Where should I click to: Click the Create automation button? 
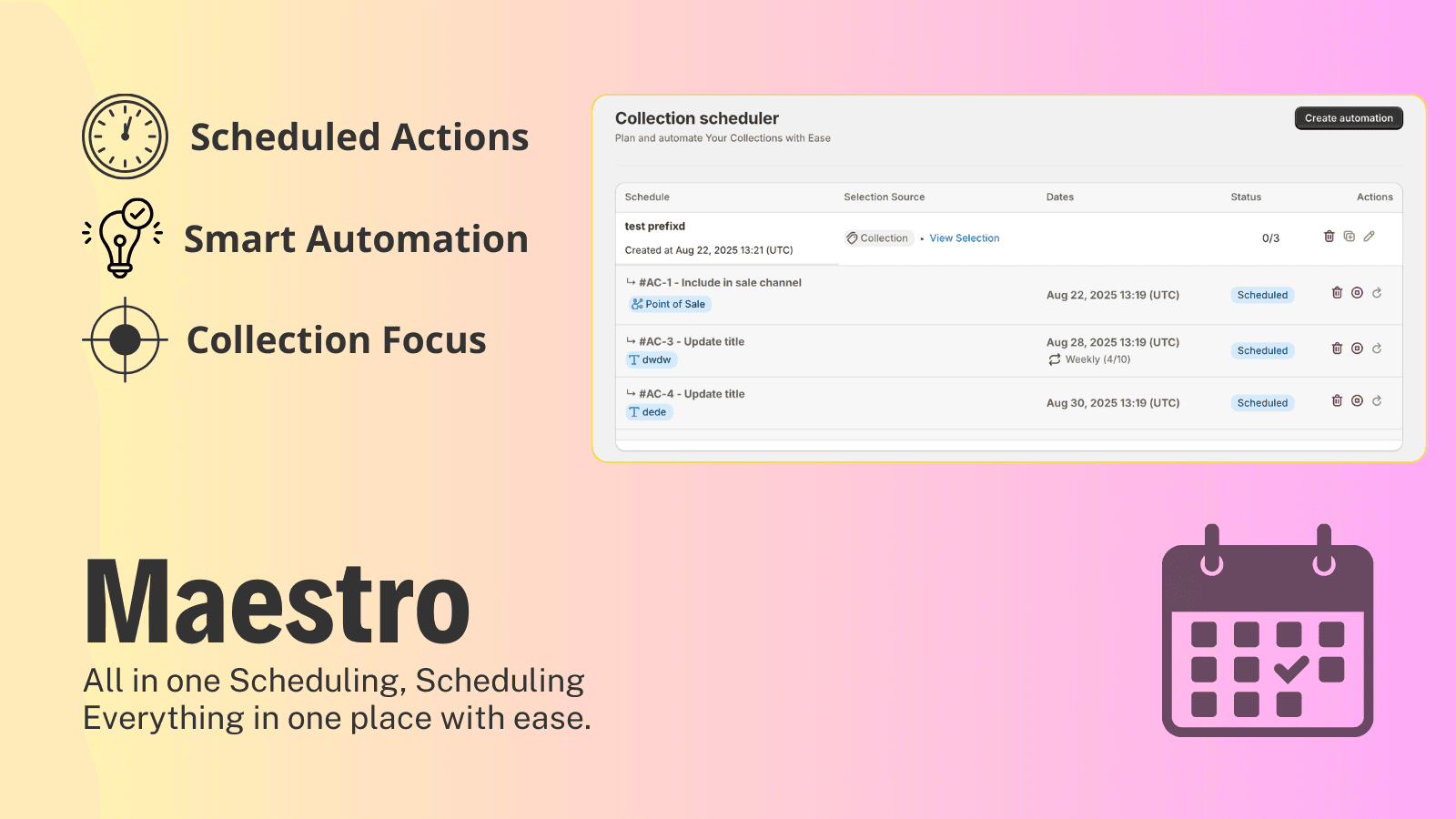(x=1348, y=117)
